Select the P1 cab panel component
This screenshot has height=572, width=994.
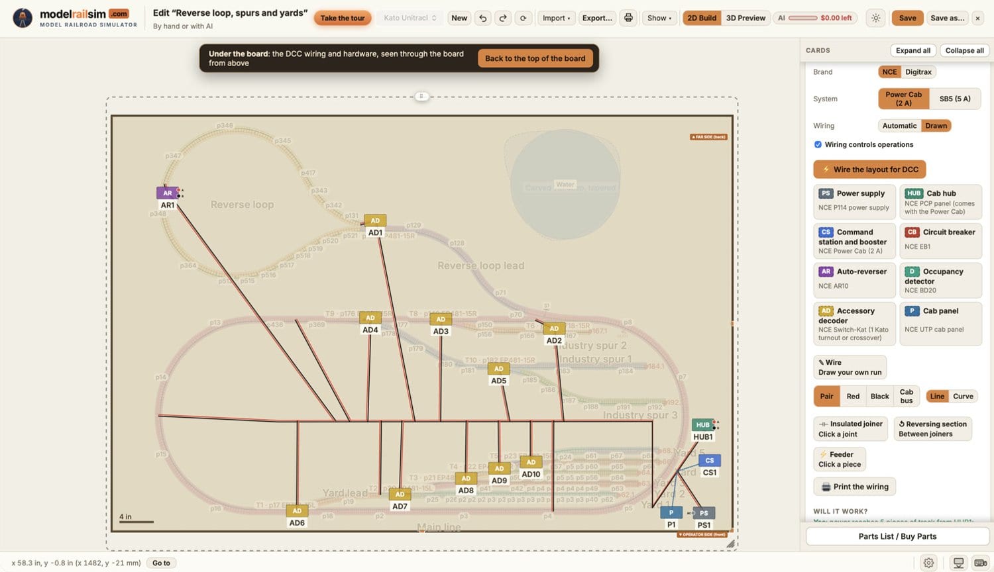coord(671,512)
